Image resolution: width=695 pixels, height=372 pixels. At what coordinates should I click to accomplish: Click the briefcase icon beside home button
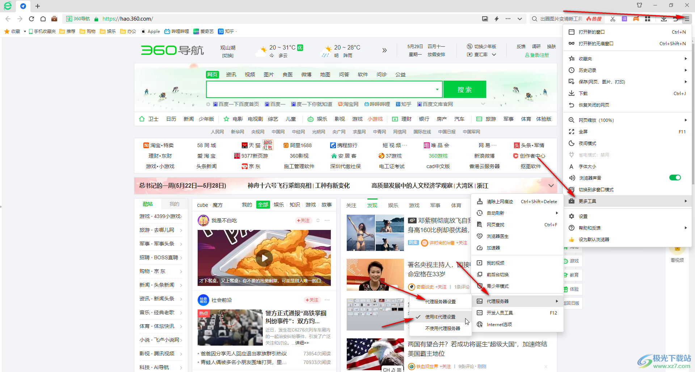(x=54, y=19)
